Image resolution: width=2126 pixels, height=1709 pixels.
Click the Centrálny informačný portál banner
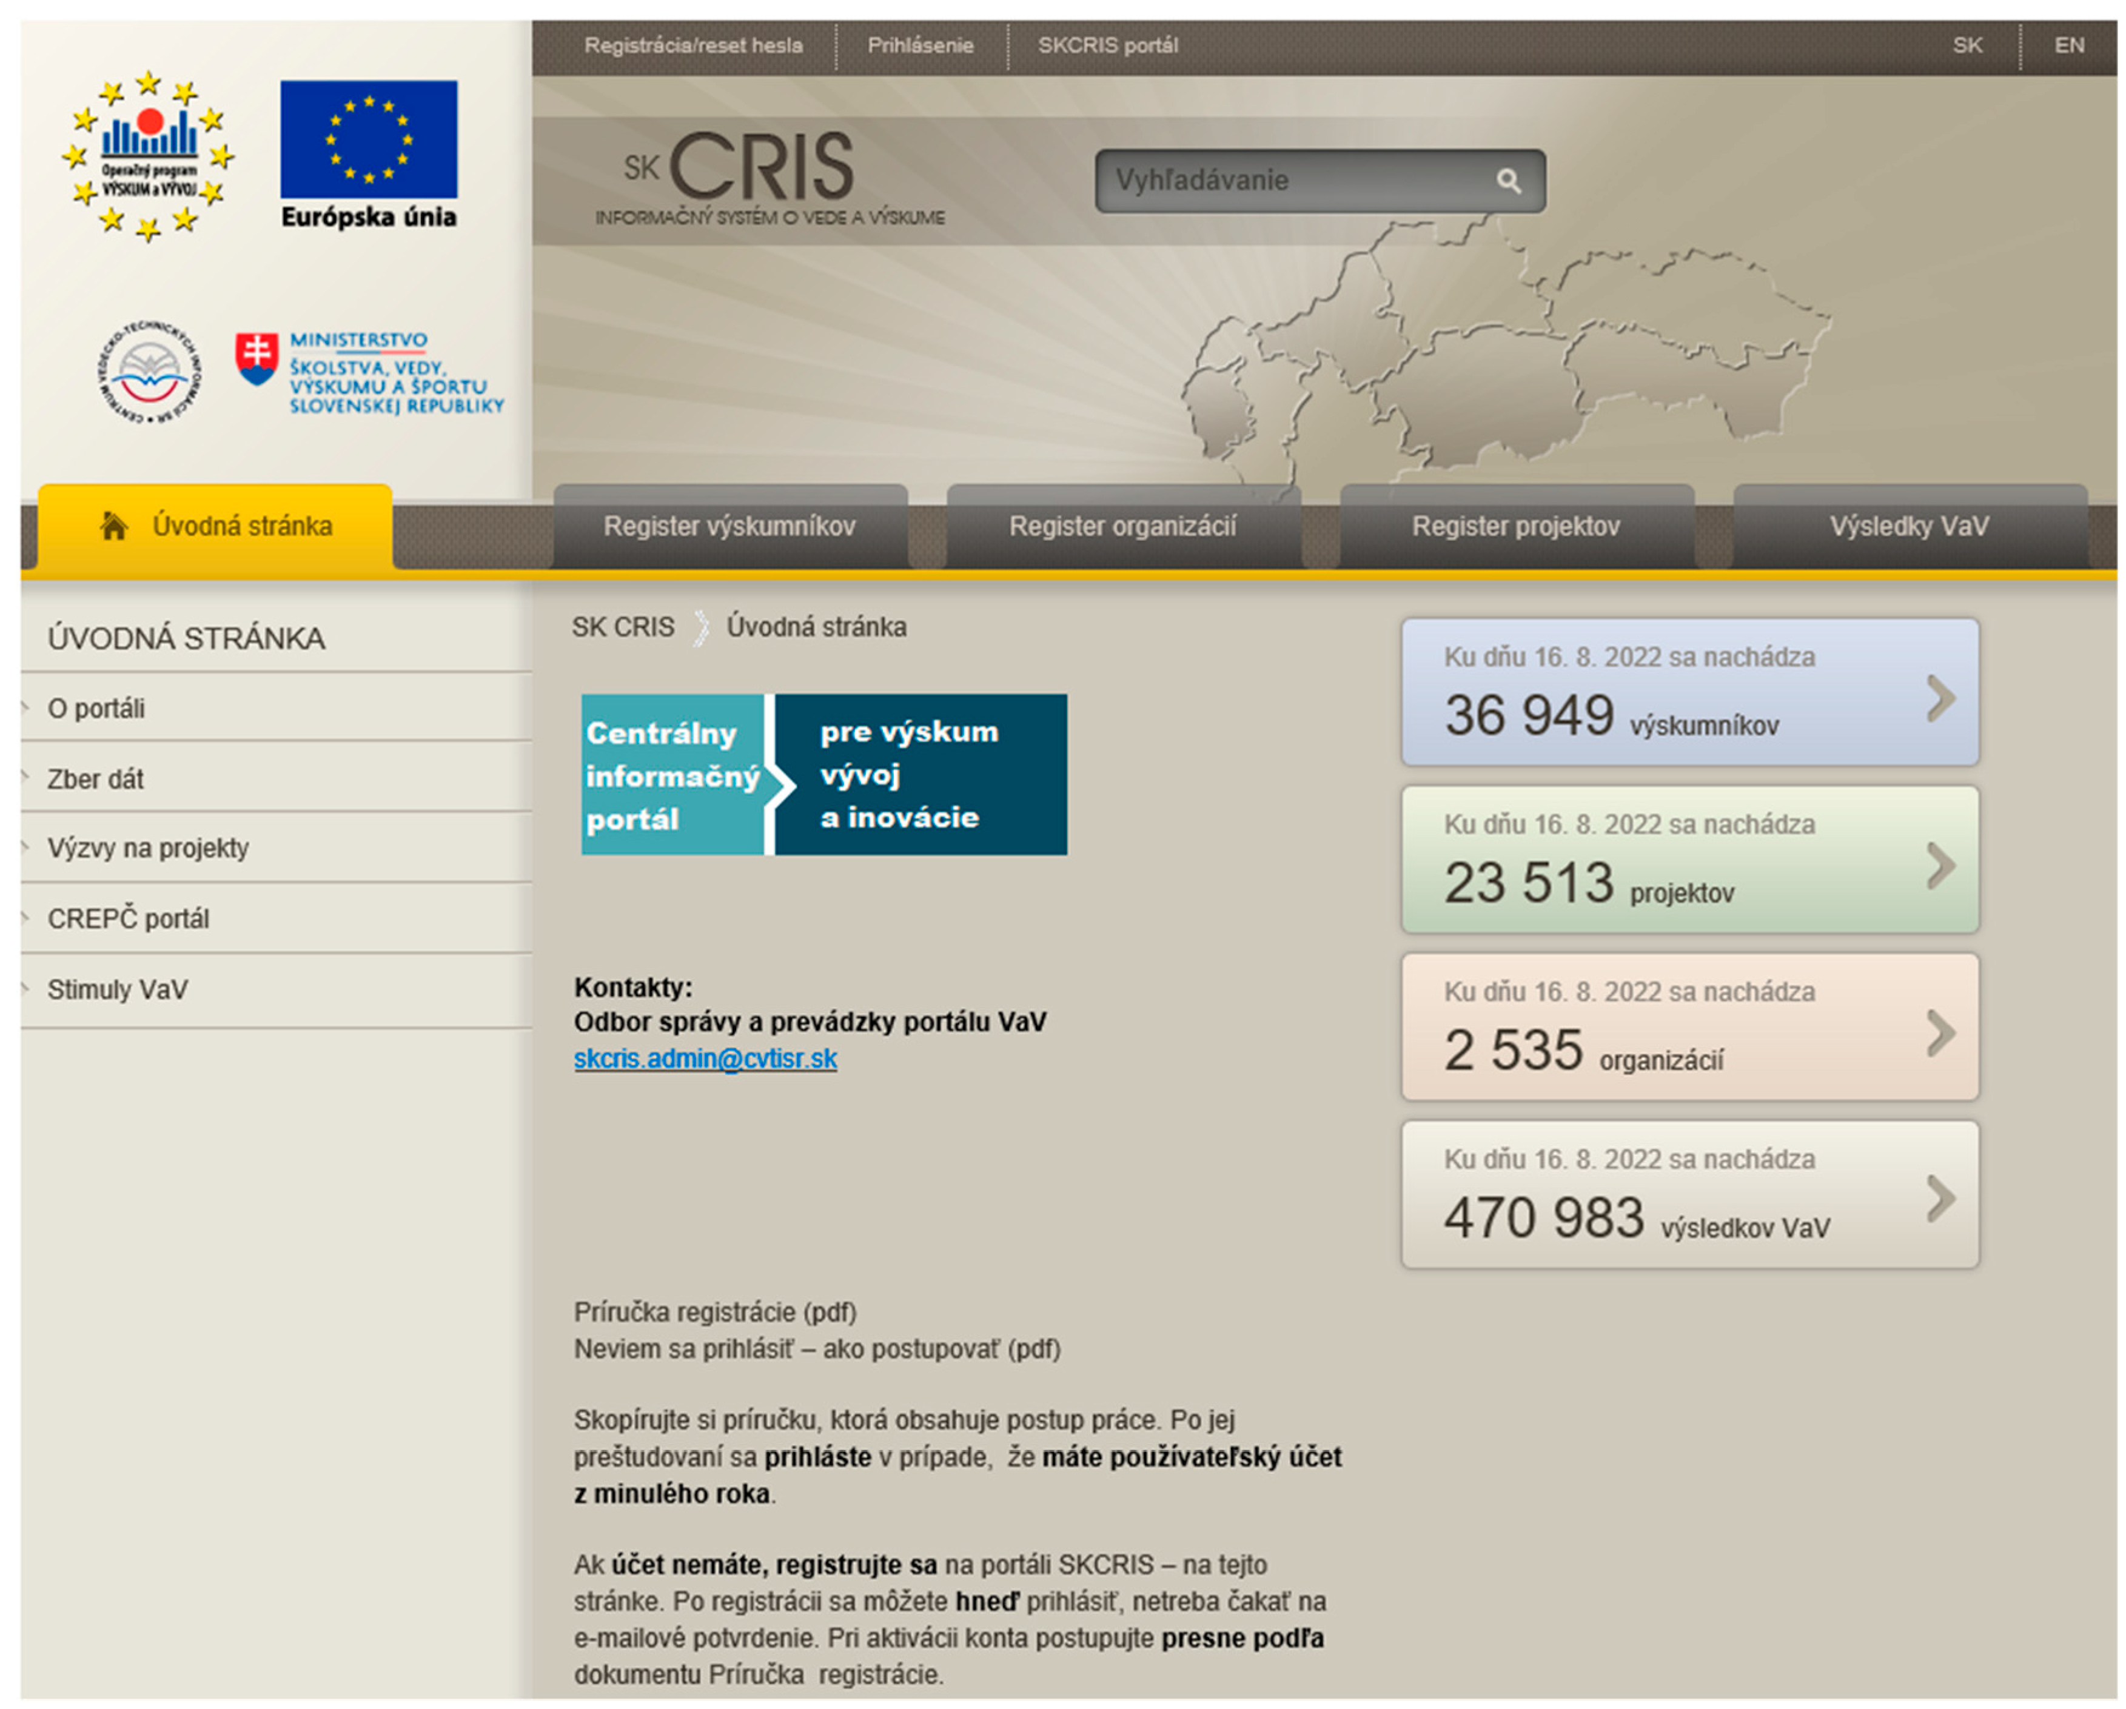[823, 774]
